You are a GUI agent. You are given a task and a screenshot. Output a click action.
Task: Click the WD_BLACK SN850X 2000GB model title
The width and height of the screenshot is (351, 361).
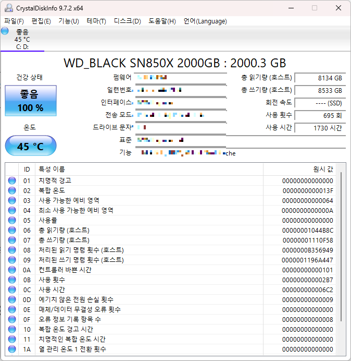175,63
